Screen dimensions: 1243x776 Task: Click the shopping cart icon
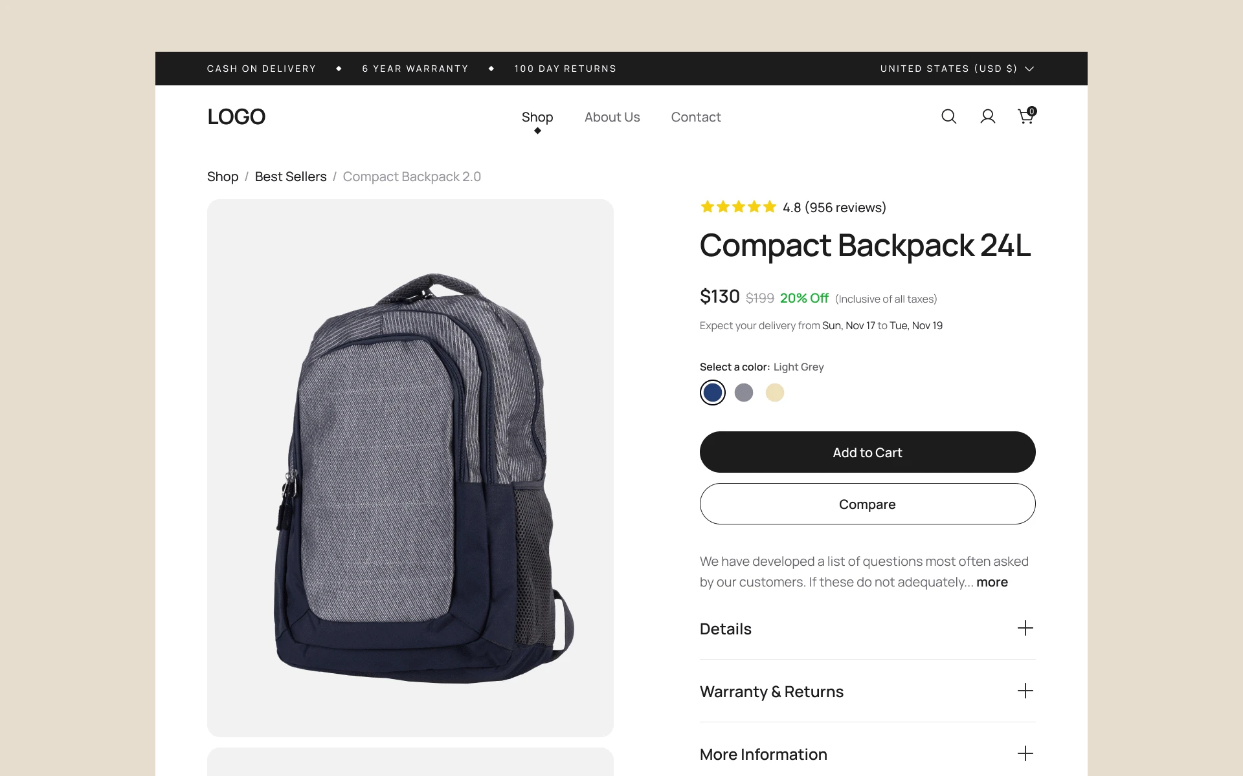tap(1025, 116)
